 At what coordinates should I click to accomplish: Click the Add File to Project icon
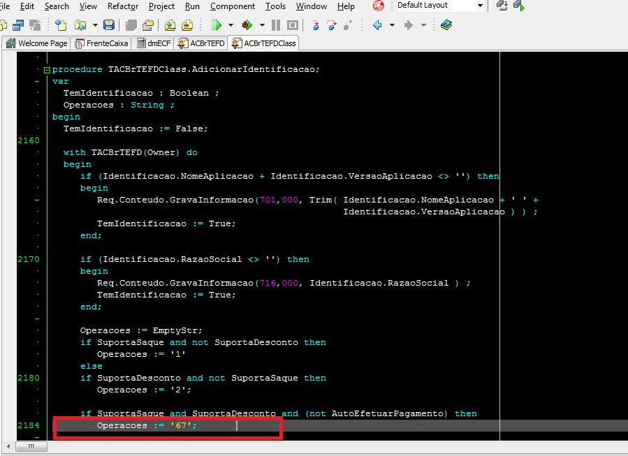click(x=170, y=25)
